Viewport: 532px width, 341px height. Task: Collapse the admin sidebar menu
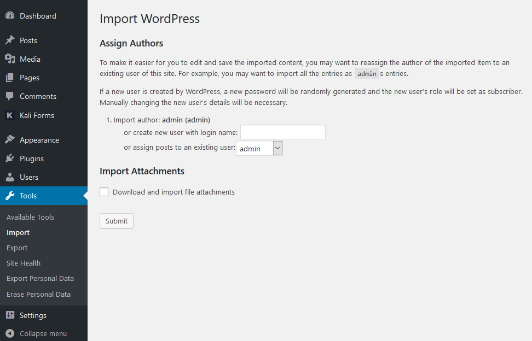[x=36, y=333]
